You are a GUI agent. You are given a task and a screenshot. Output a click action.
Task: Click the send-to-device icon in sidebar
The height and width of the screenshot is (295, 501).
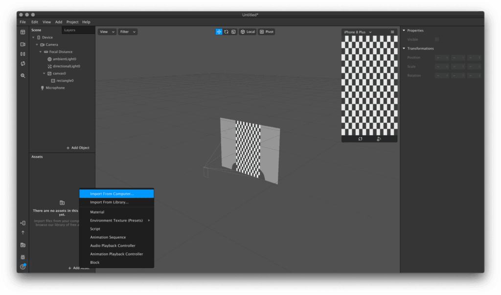[x=23, y=223]
